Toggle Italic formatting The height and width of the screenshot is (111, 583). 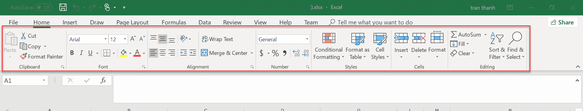(x=81, y=53)
